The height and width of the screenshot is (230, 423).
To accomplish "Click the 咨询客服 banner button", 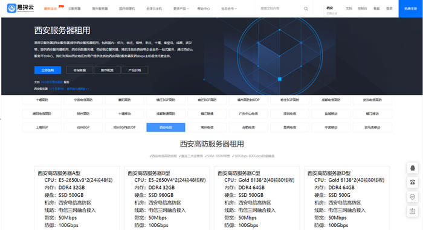I will pos(80,70).
